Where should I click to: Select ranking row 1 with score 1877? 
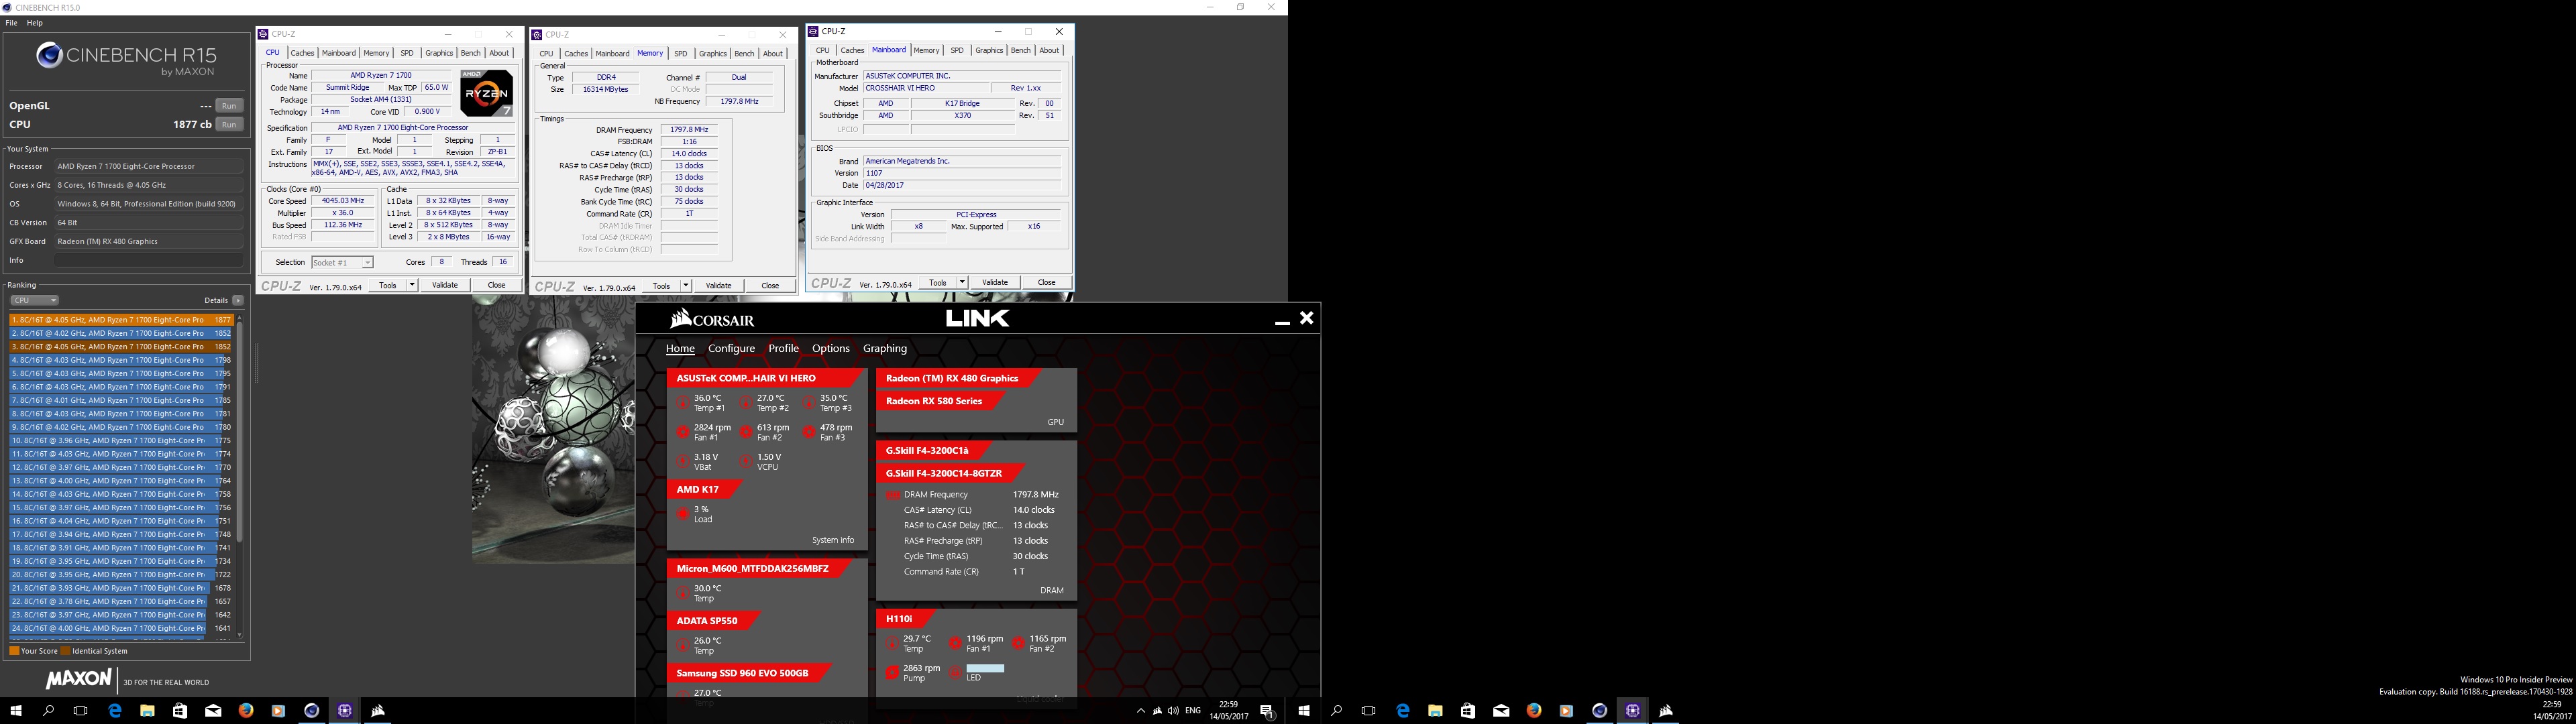click(x=121, y=320)
